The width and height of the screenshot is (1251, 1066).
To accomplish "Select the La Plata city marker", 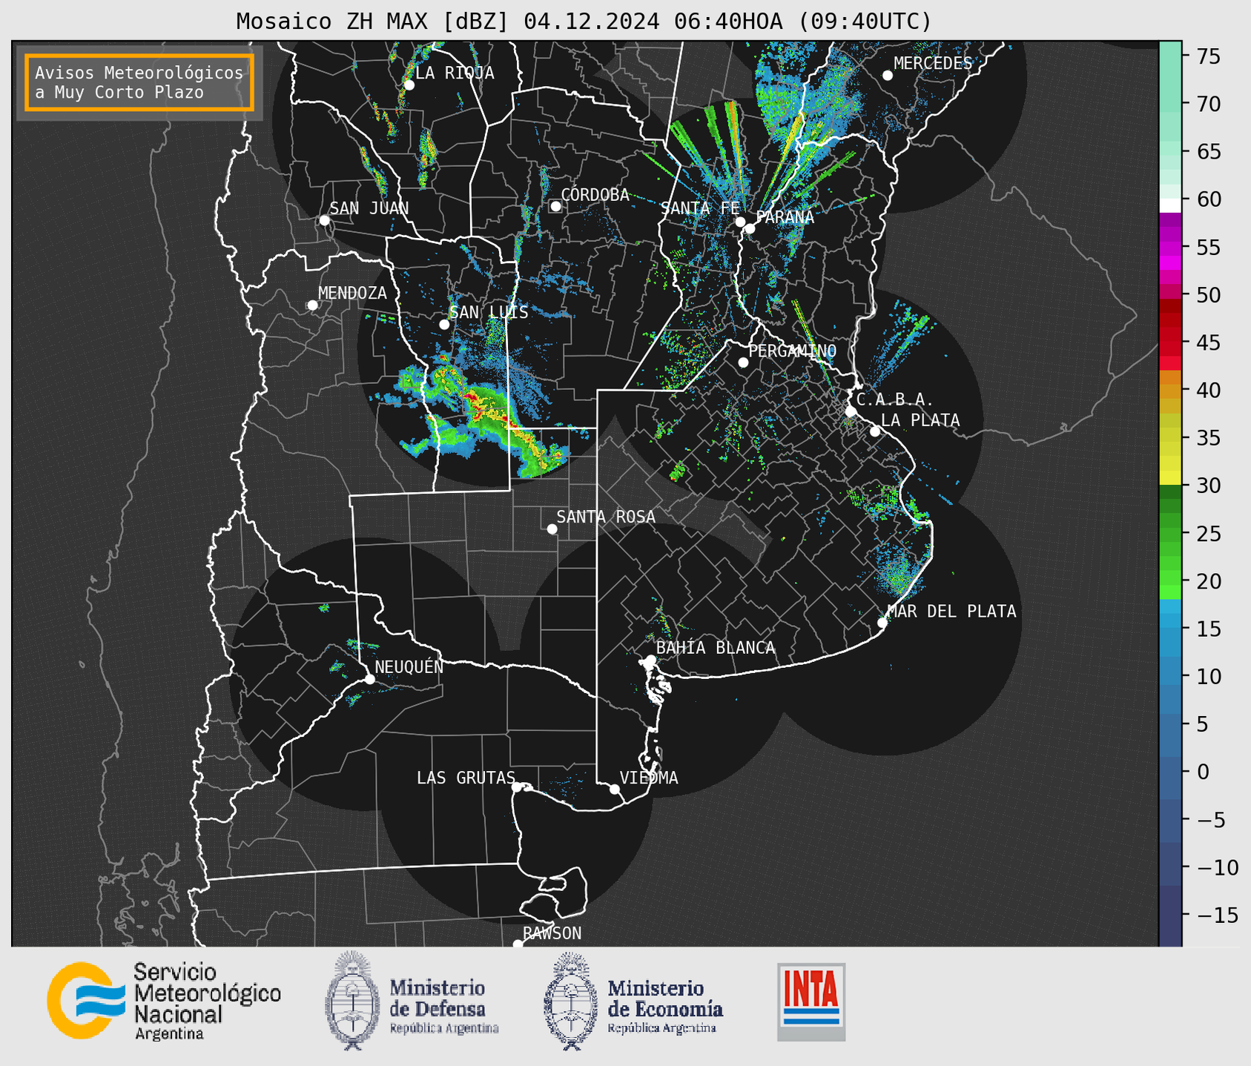I will (875, 431).
